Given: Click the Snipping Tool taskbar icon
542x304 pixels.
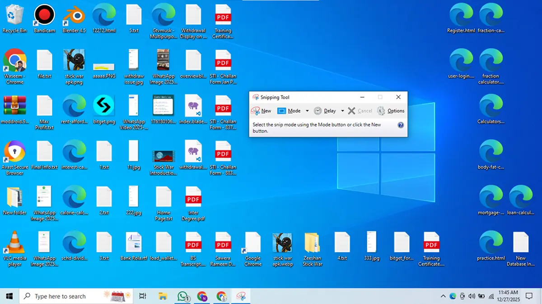Looking at the screenshot, I should point(242,296).
